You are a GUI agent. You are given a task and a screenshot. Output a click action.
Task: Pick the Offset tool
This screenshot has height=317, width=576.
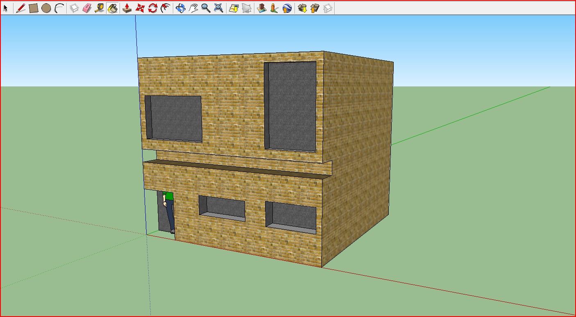166,8
